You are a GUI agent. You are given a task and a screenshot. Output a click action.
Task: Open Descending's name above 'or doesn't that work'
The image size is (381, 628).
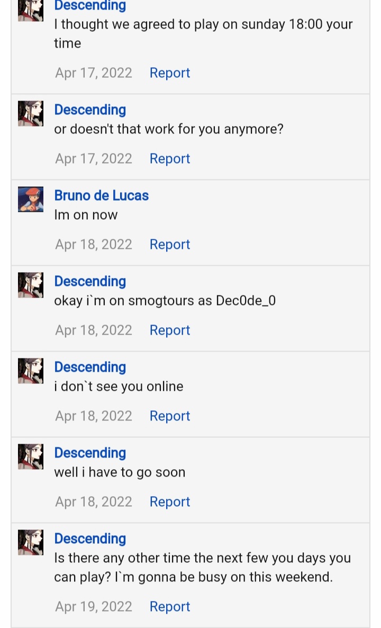click(x=90, y=110)
